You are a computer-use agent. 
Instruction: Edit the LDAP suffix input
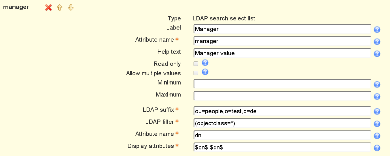[282, 111]
